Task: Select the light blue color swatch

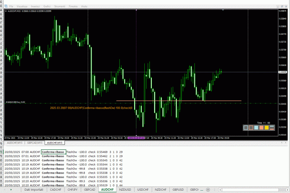Action: 256,128
